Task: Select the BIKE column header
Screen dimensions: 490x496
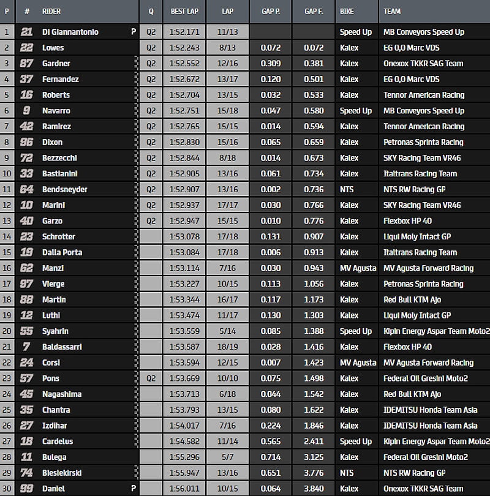Action: 347,11
